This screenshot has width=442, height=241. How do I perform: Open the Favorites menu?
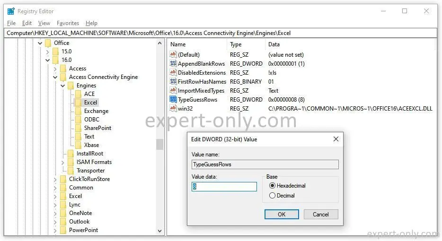[x=68, y=23]
